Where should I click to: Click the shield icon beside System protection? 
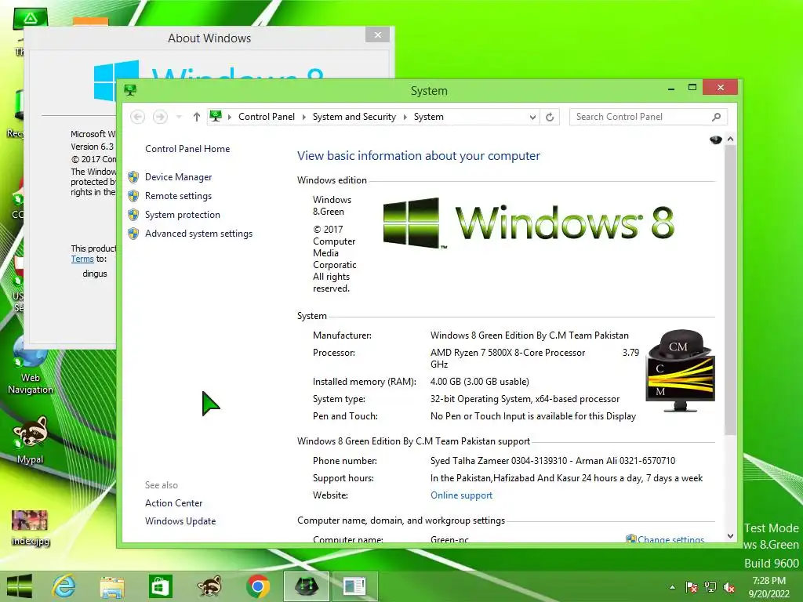point(133,215)
